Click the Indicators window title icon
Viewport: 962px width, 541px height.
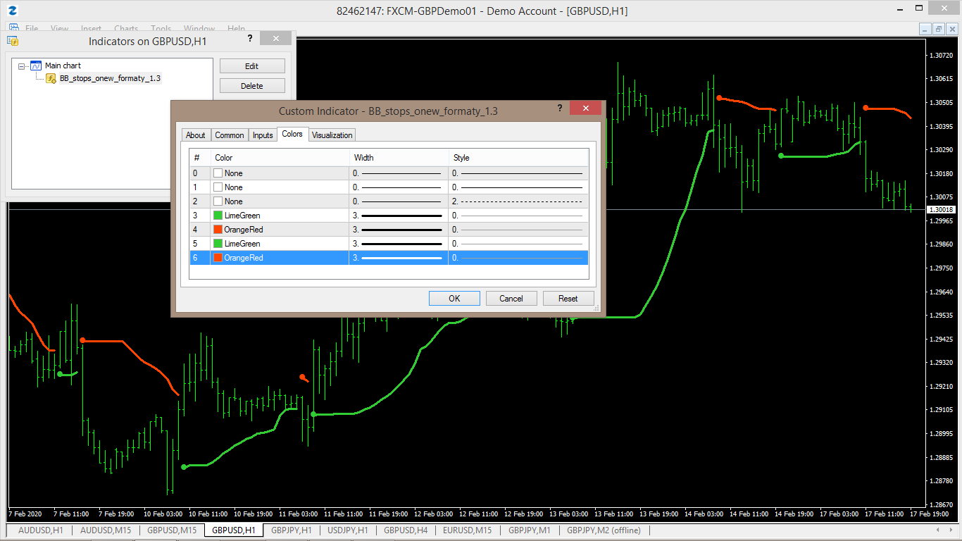tap(12, 41)
